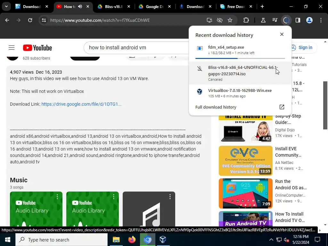The image size is (328, 246).
Task: Close the Bliss-v16.8 tab
Action: coord(129,6)
